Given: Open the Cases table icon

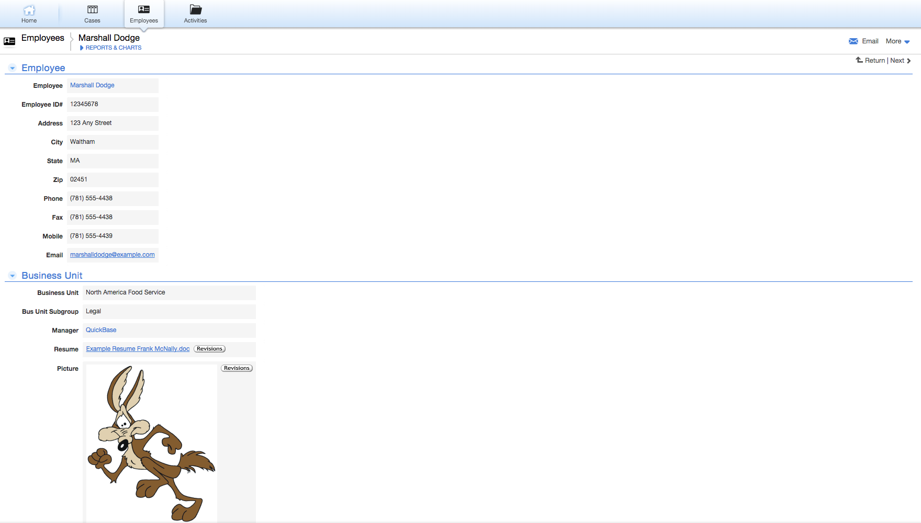Looking at the screenshot, I should (92, 9).
